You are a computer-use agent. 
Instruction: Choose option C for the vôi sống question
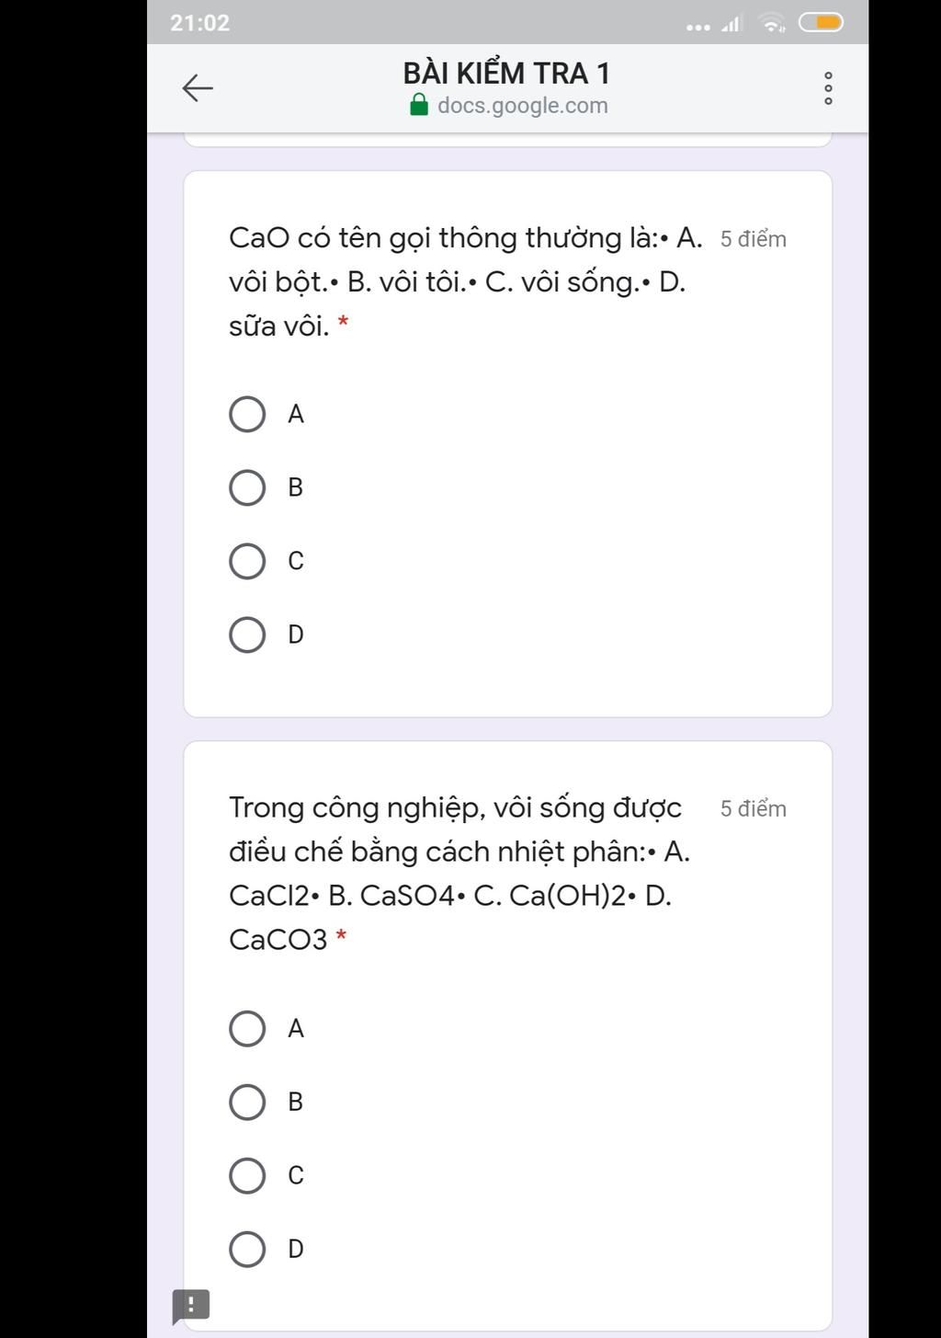point(247,1175)
